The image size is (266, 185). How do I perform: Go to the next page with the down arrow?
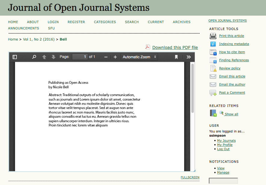[53, 57]
